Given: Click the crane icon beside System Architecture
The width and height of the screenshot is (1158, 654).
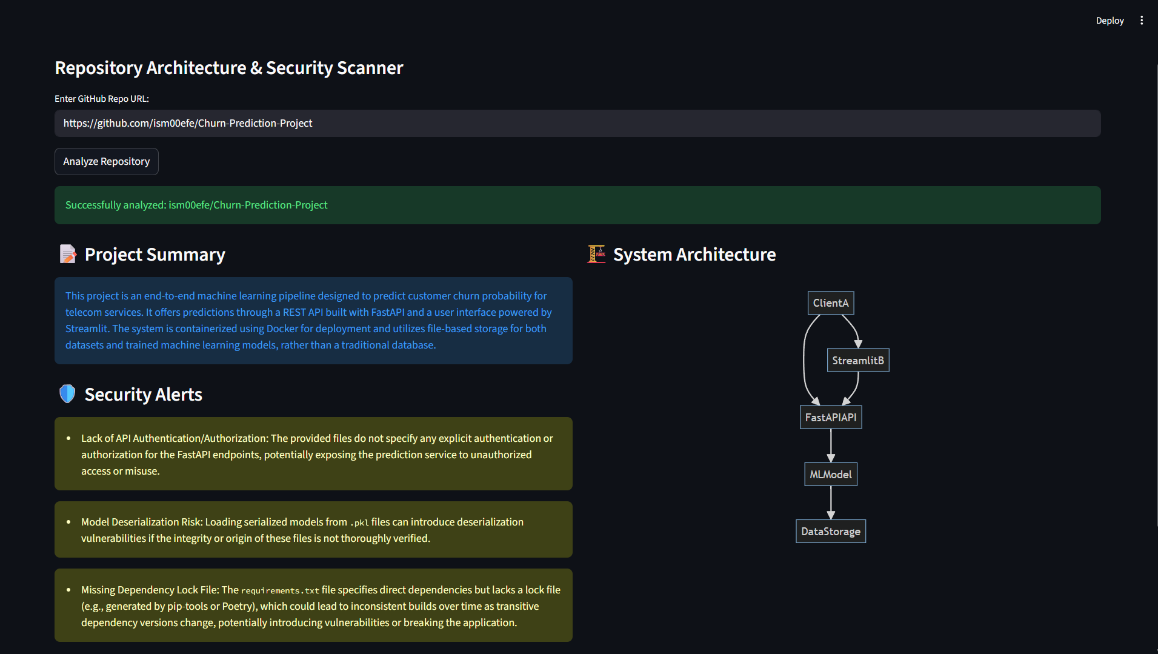Looking at the screenshot, I should click(x=596, y=254).
